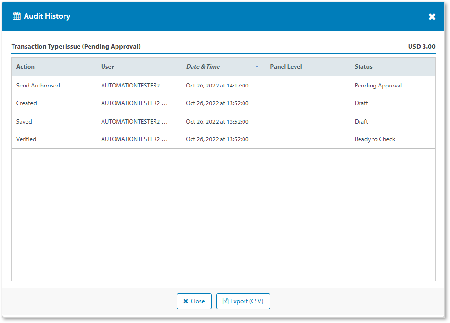This screenshot has width=450, height=323.
Task: Close the Audit History dialog with X icon
Action: [x=432, y=17]
